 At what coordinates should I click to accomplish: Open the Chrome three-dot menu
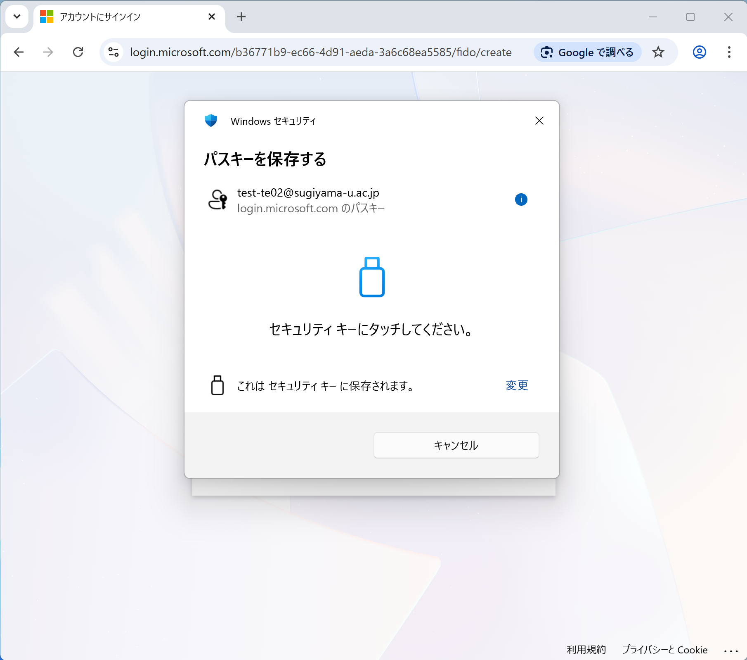coord(729,52)
